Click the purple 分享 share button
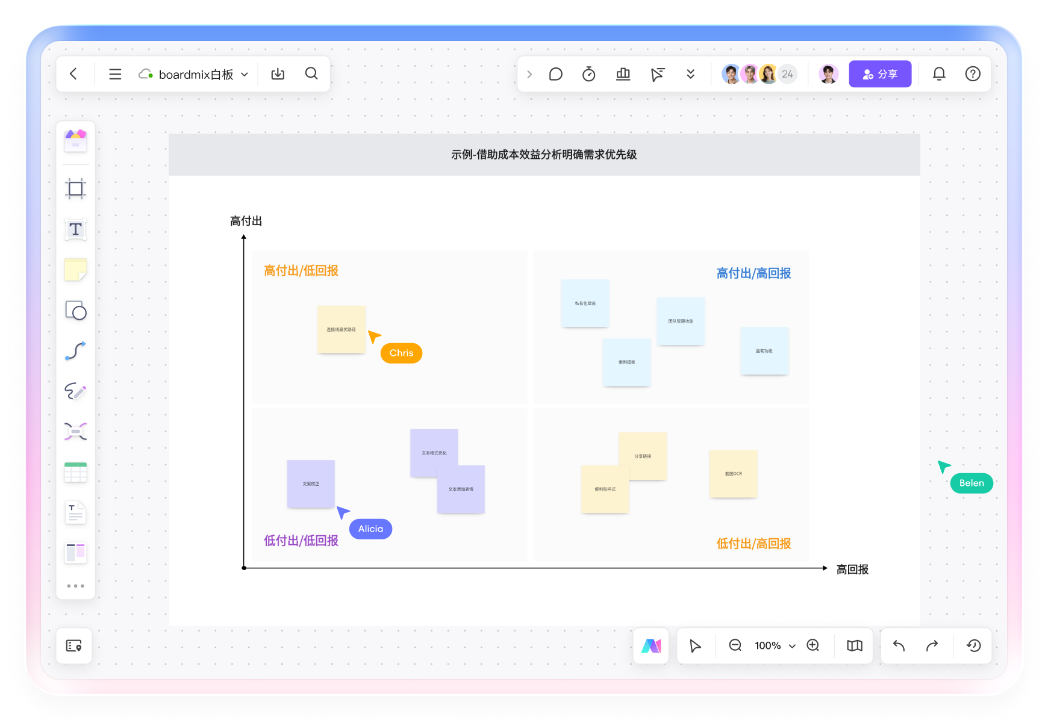Image resolution: width=1048 pixels, height=720 pixels. 879,74
